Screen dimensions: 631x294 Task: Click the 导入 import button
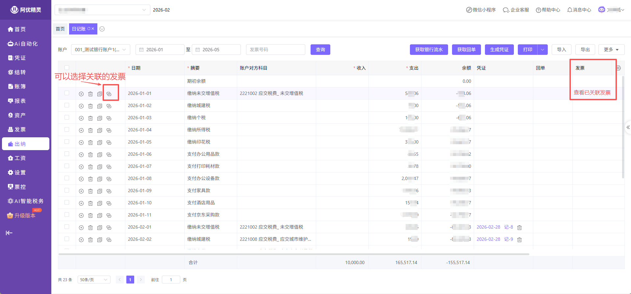[562, 50]
